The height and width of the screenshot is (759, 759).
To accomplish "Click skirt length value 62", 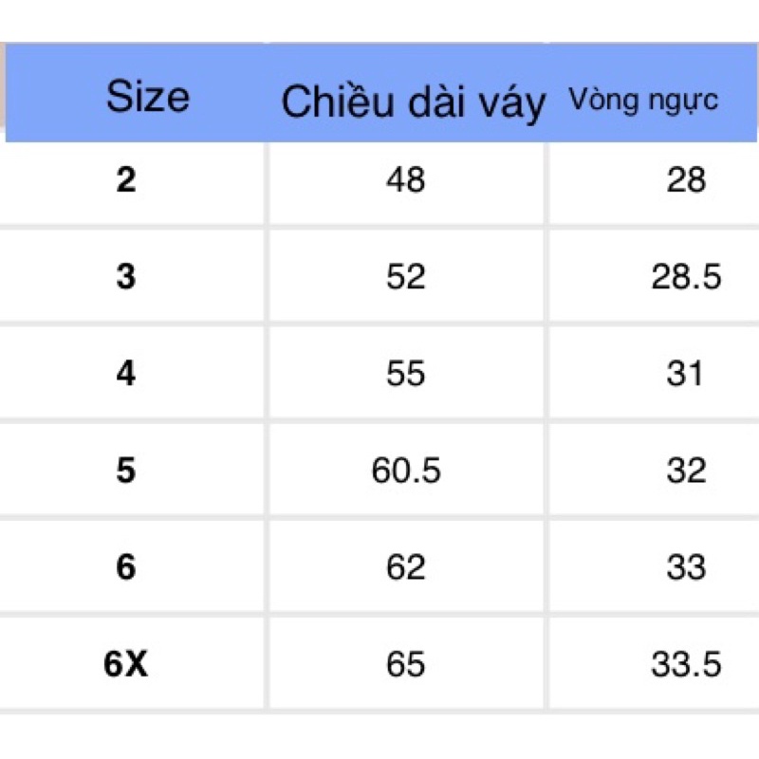I will click(406, 567).
